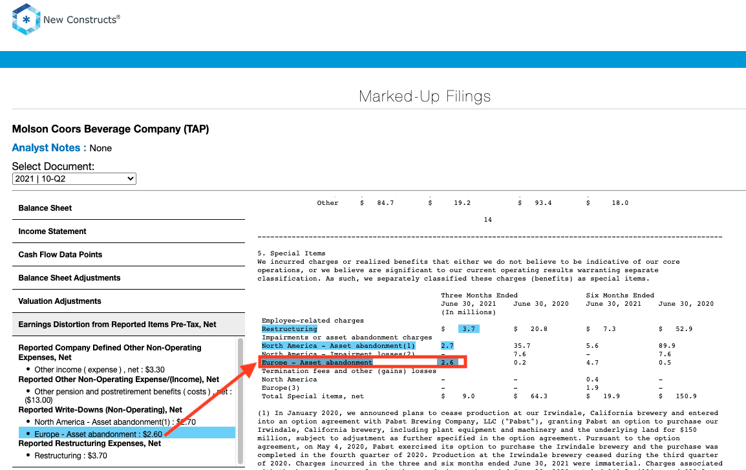The image size is (746, 470).
Task: Click highlighted Restructuring text in filing
Action: tap(289, 329)
